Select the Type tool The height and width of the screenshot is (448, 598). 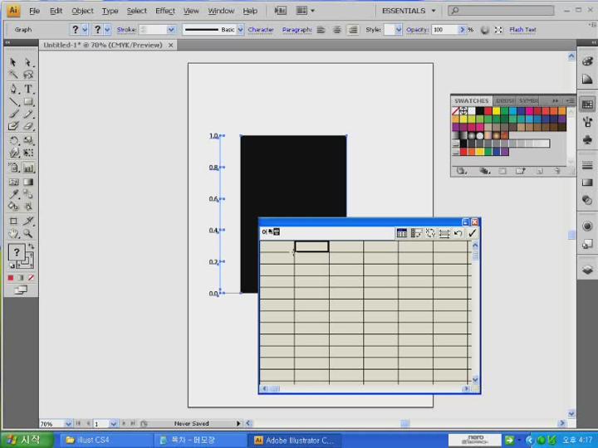coord(28,89)
